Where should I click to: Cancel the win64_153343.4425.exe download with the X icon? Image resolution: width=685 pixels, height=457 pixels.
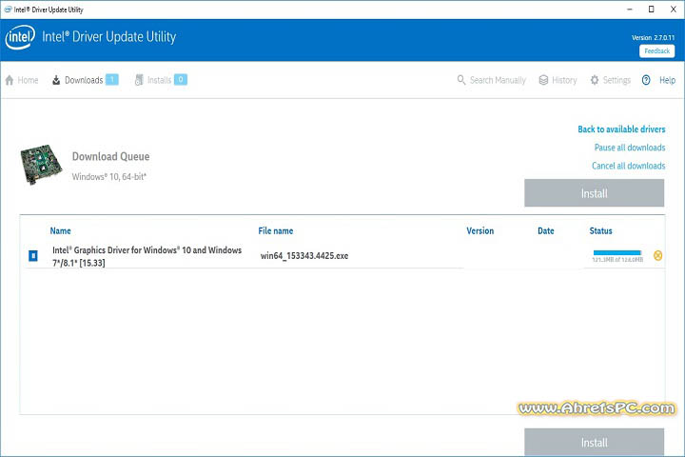657,255
